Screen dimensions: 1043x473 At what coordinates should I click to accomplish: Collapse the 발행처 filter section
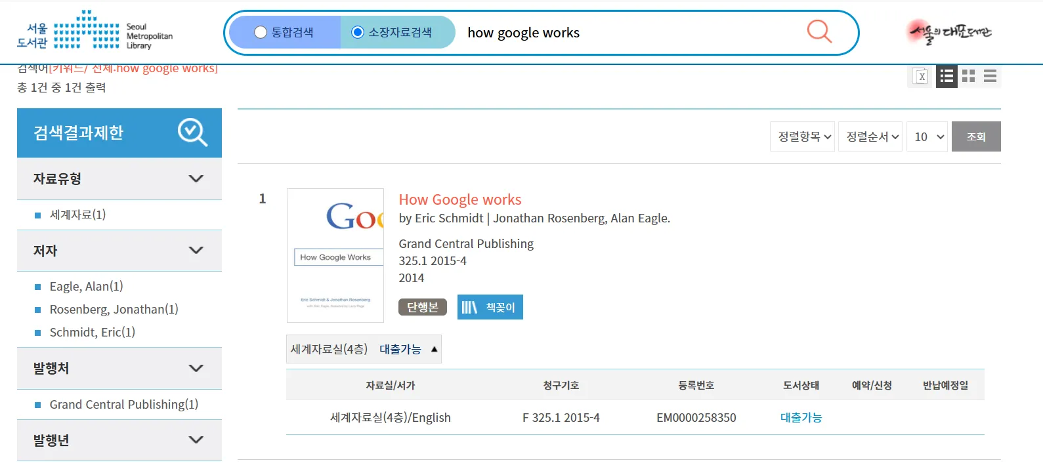[x=196, y=368]
